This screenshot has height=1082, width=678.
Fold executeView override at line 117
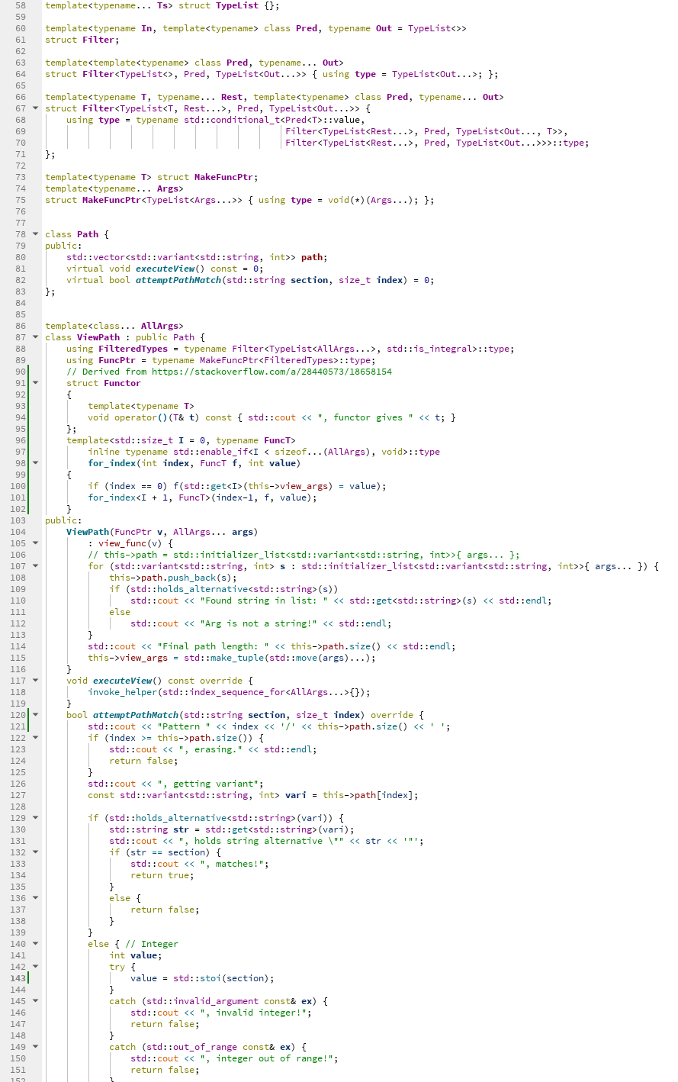[35, 681]
